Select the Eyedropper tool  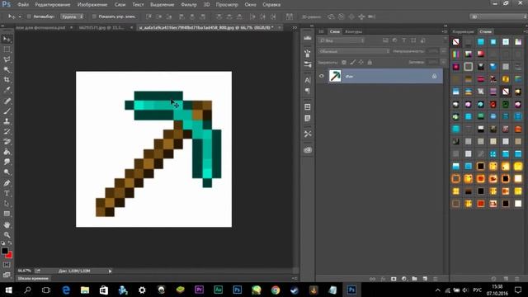point(7,90)
